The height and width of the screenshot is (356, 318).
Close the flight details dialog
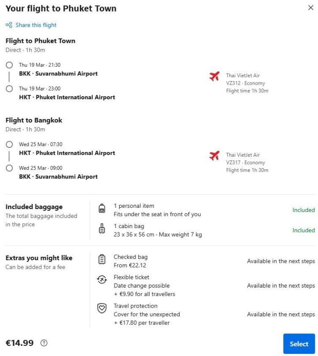[x=310, y=8]
